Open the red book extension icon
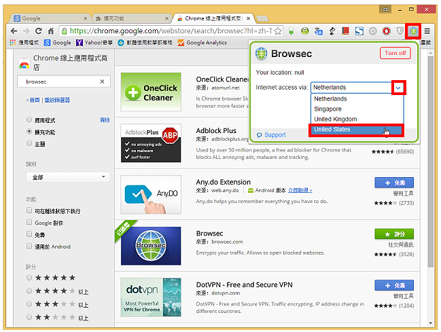 (x=345, y=31)
